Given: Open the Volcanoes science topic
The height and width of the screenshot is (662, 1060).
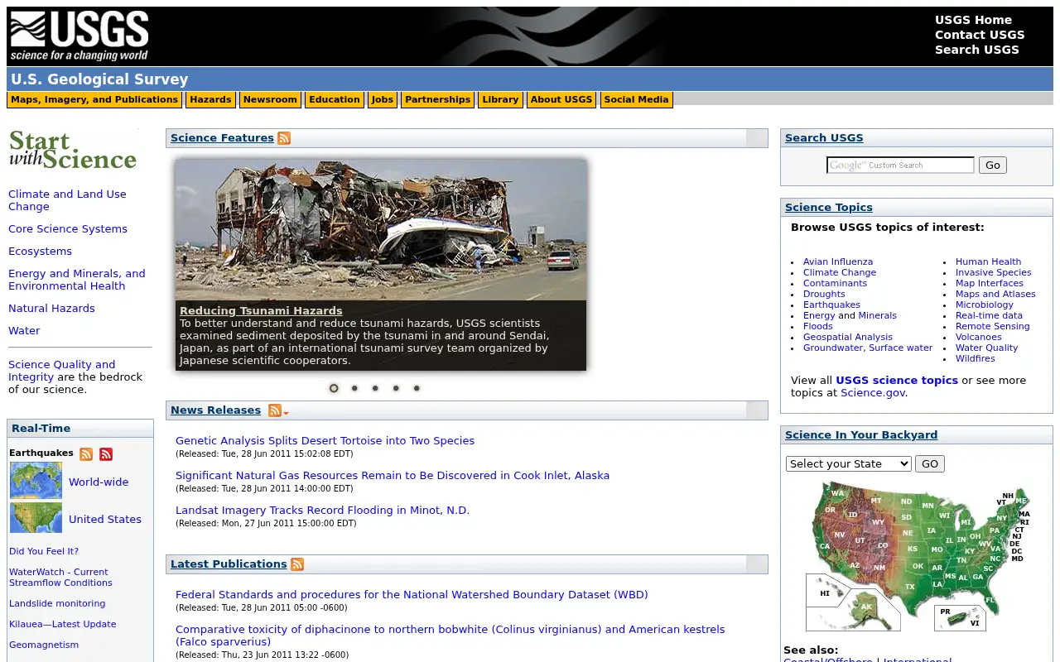Looking at the screenshot, I should click(x=978, y=337).
